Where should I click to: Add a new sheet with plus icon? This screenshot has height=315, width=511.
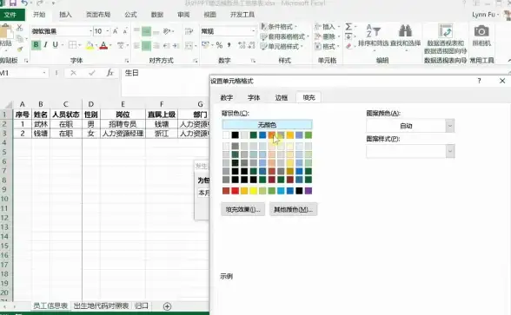click(167, 306)
